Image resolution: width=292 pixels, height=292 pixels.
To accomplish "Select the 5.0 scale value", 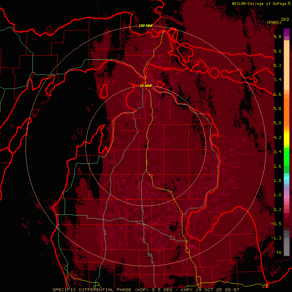I will click(x=277, y=123).
